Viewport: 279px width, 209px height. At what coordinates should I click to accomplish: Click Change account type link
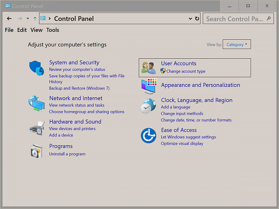point(186,71)
